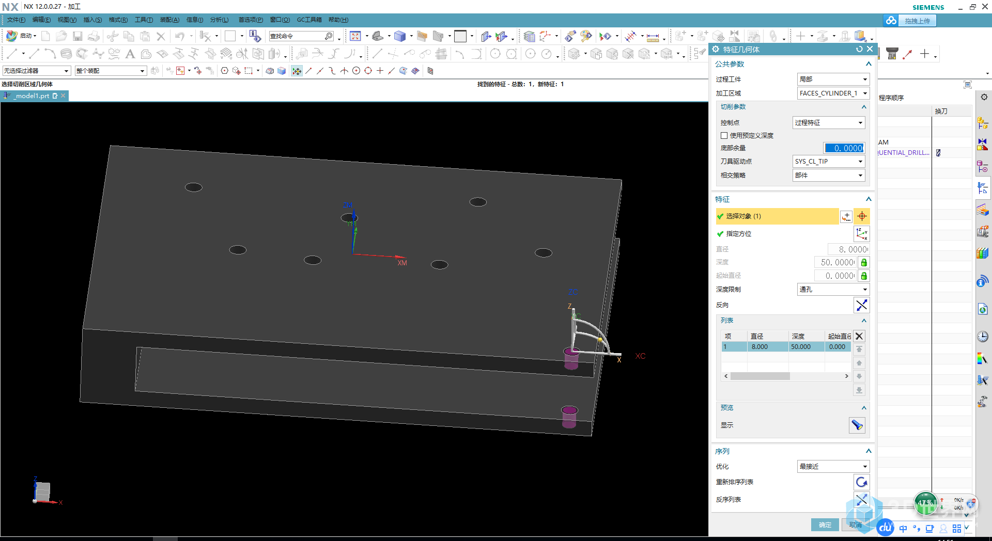
Task: Open the GC Toolkit menu
Action: tap(309, 20)
